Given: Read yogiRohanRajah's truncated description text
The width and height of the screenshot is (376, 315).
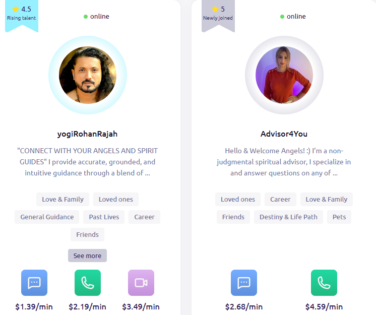Looking at the screenshot, I should (x=88, y=162).
